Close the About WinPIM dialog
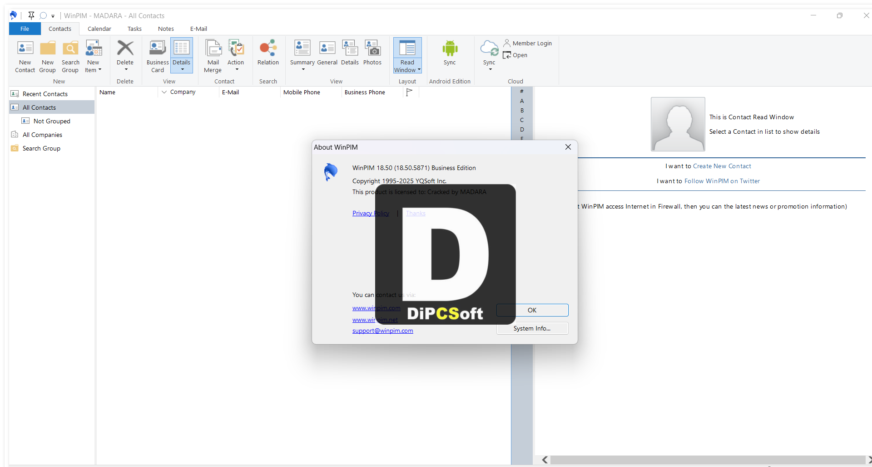Screen dimensions: 872x467 click(x=568, y=147)
